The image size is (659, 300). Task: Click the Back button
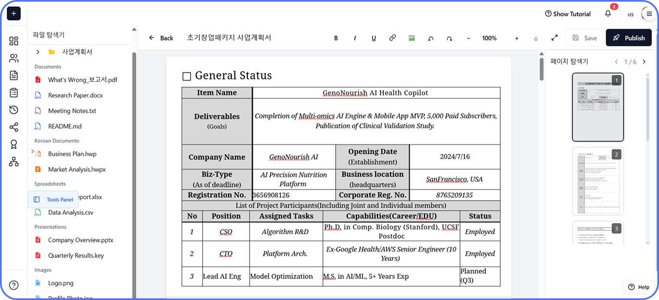tap(161, 38)
